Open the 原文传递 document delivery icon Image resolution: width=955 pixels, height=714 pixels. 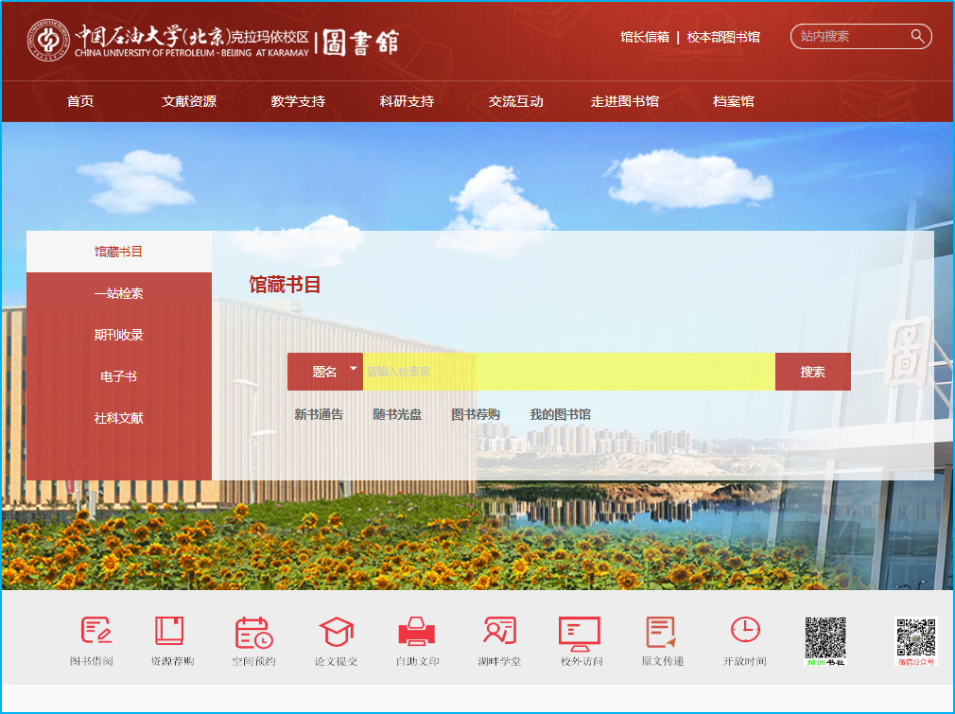pos(661,631)
